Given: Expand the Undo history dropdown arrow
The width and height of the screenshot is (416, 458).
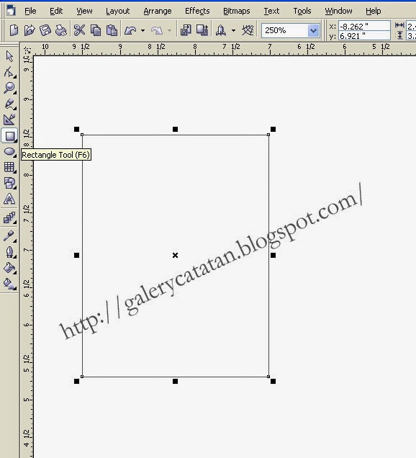Looking at the screenshot, I should click(143, 30).
